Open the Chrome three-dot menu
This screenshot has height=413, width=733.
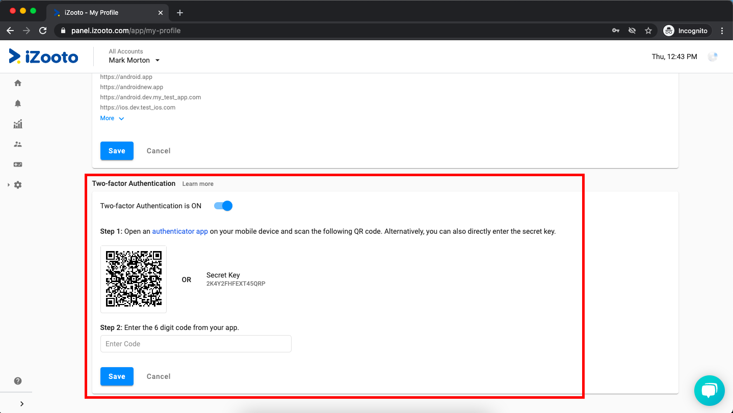722,31
